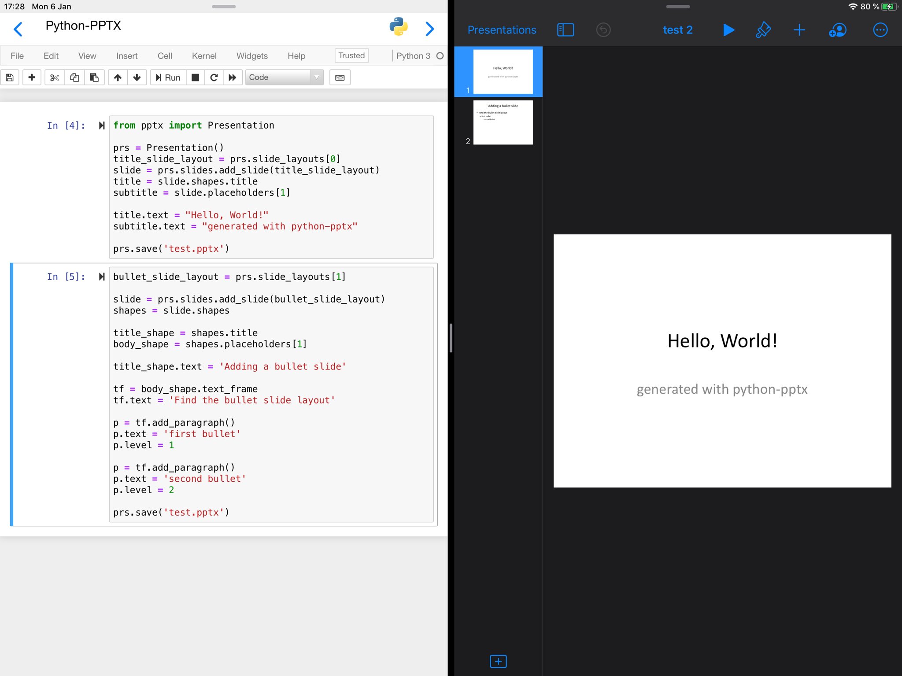Click the Hello, World! title on the slide

pyautogui.click(x=722, y=341)
